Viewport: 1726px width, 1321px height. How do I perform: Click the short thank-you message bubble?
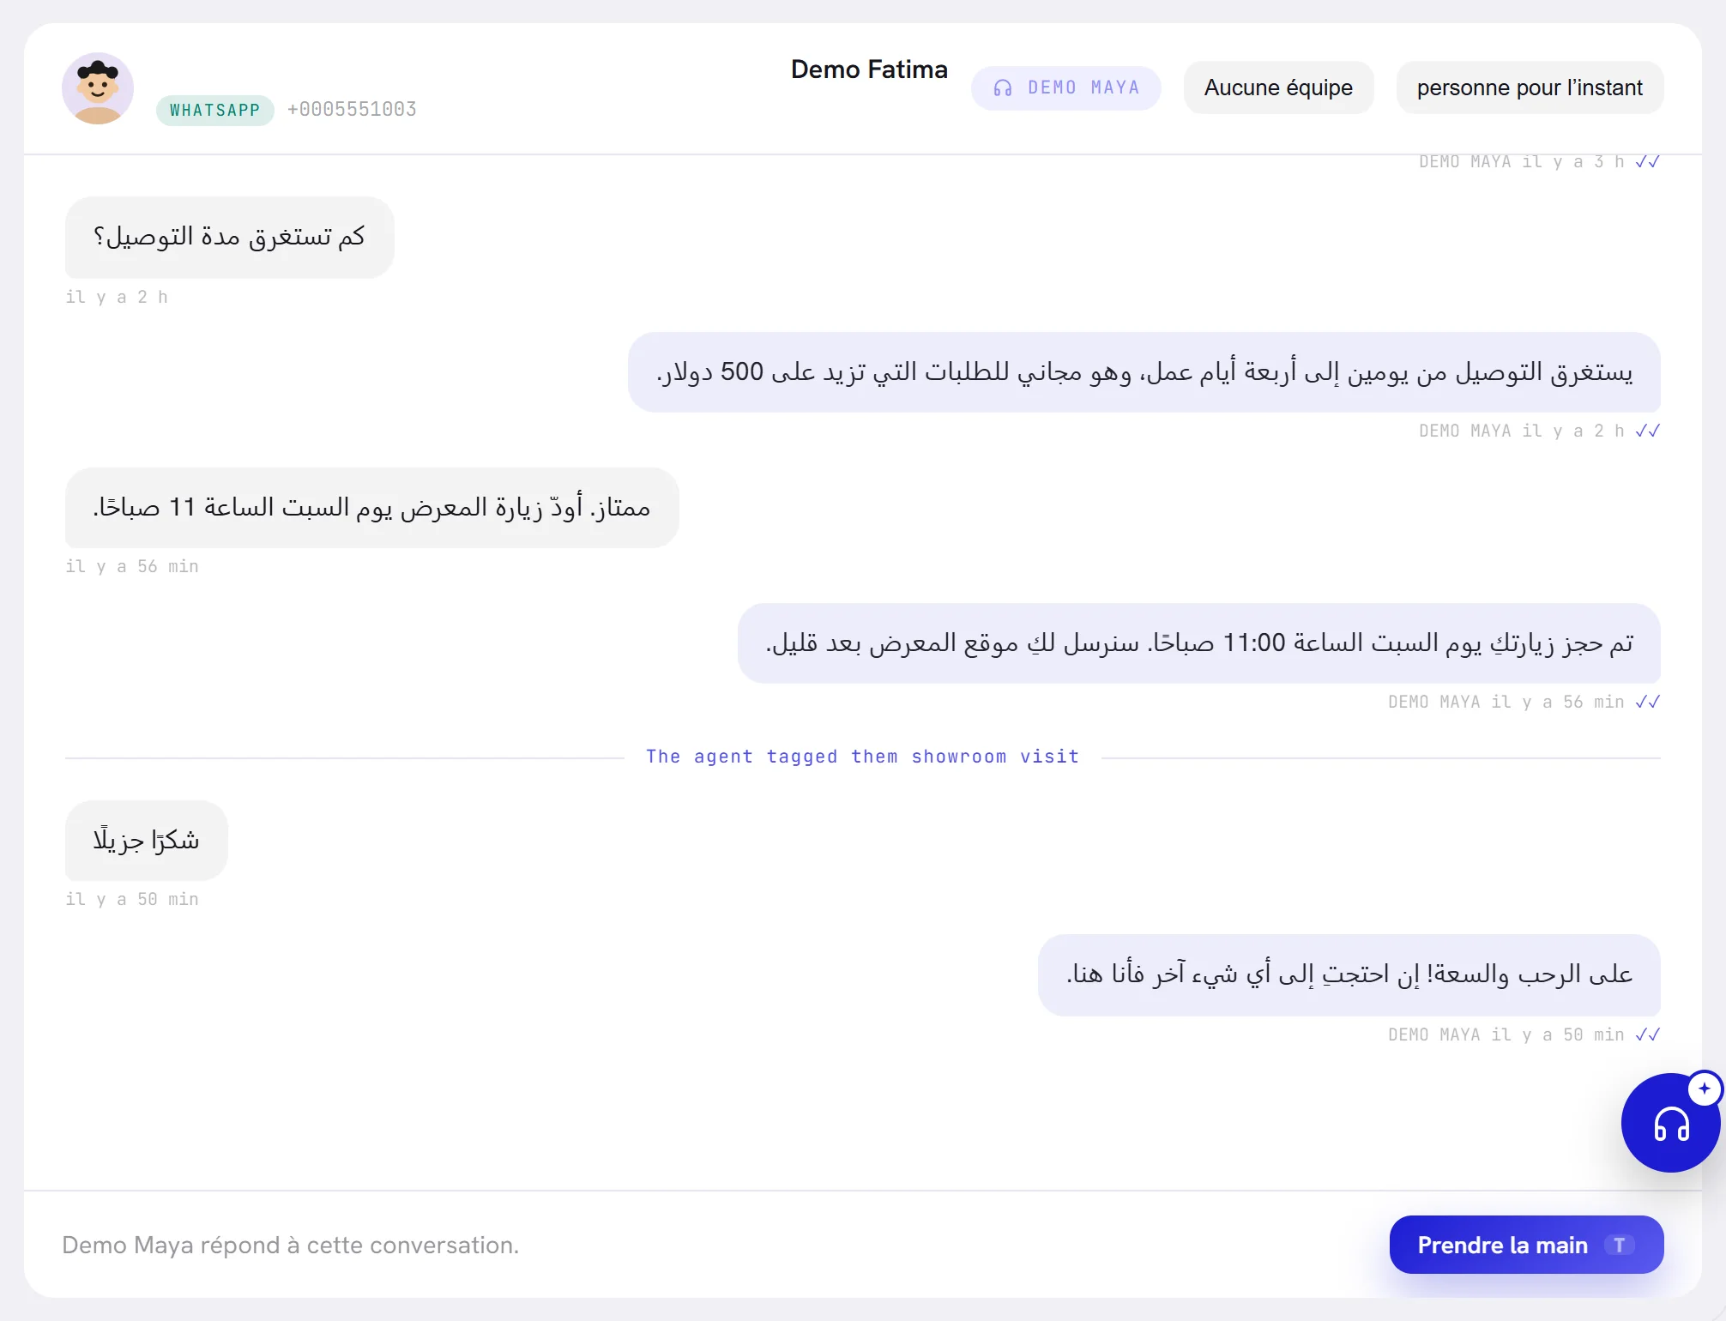pos(146,841)
